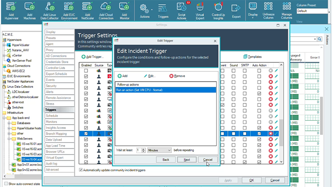
Task: Open Triggers from the ribbon
Action: click(163, 11)
